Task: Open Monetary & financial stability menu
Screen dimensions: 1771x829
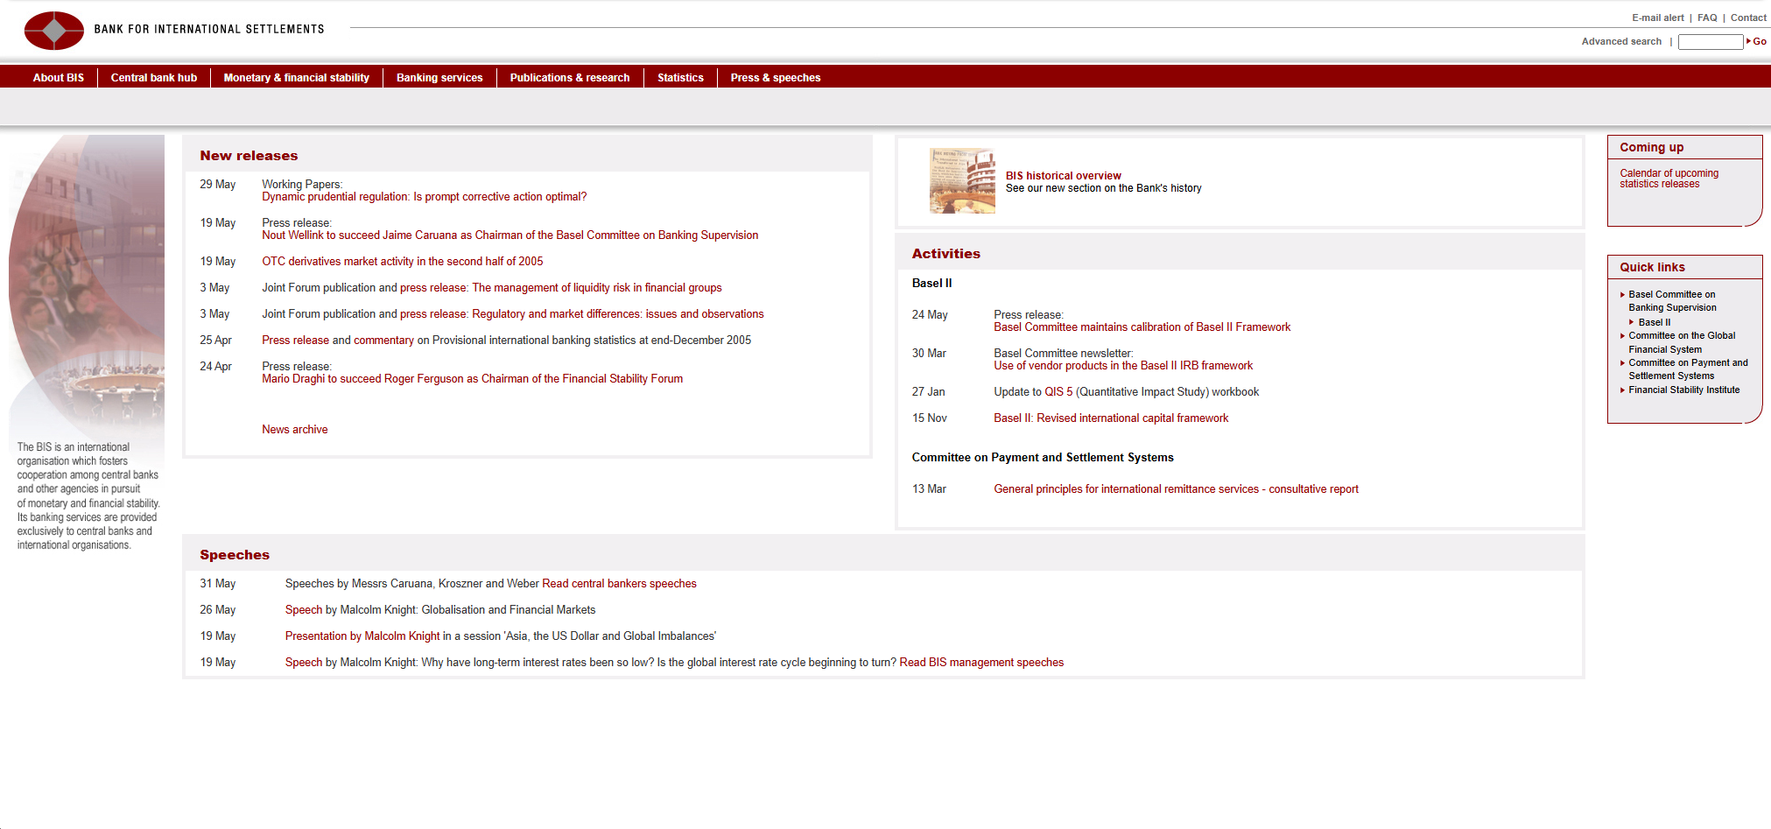Action: pyautogui.click(x=297, y=78)
